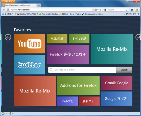
Task: Open the Gmail: Google tile
Action: [117, 83]
